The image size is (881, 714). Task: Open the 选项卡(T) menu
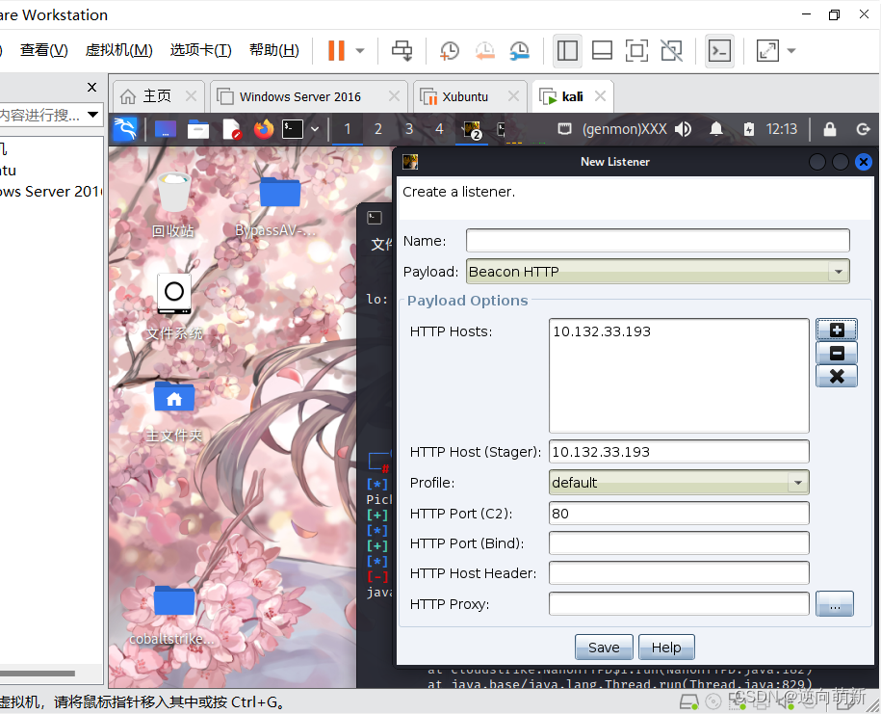coord(200,50)
